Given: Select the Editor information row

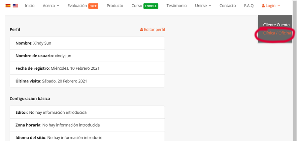Looking at the screenshot, I should (x=87, y=112).
